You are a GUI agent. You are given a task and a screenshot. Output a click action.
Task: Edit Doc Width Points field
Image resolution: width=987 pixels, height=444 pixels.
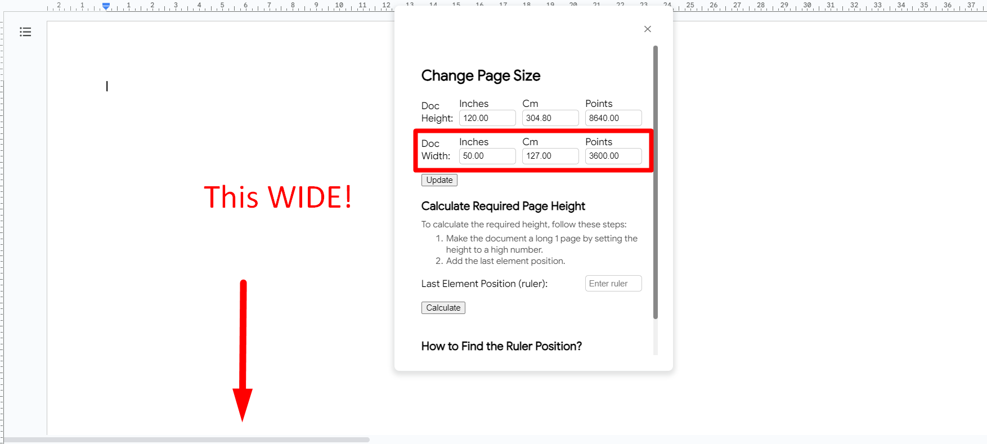tap(613, 156)
